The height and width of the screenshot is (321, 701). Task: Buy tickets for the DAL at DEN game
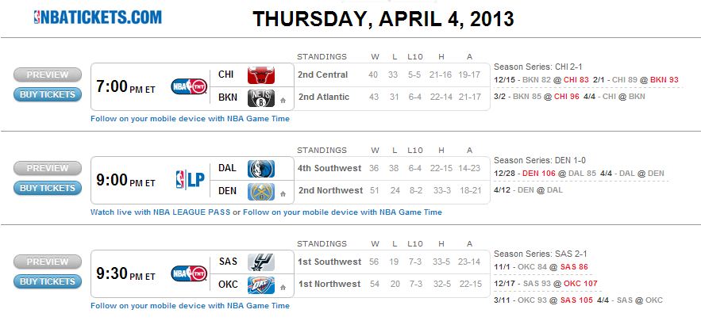tap(48, 189)
